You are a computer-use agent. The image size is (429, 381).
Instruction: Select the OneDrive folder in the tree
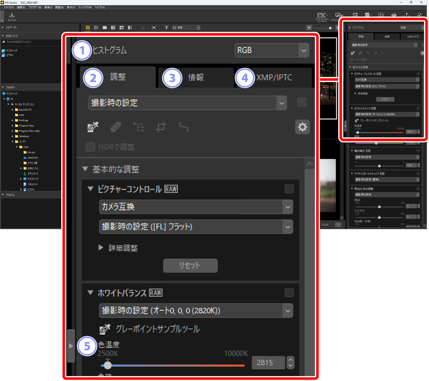(x=32, y=158)
